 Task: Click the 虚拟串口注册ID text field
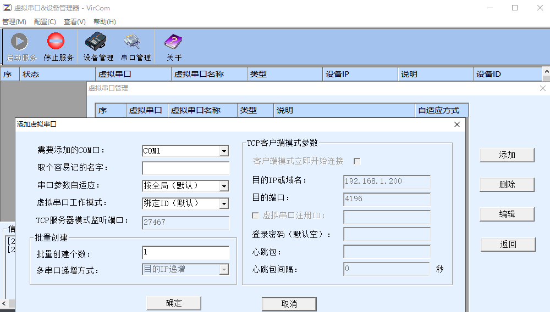click(387, 217)
